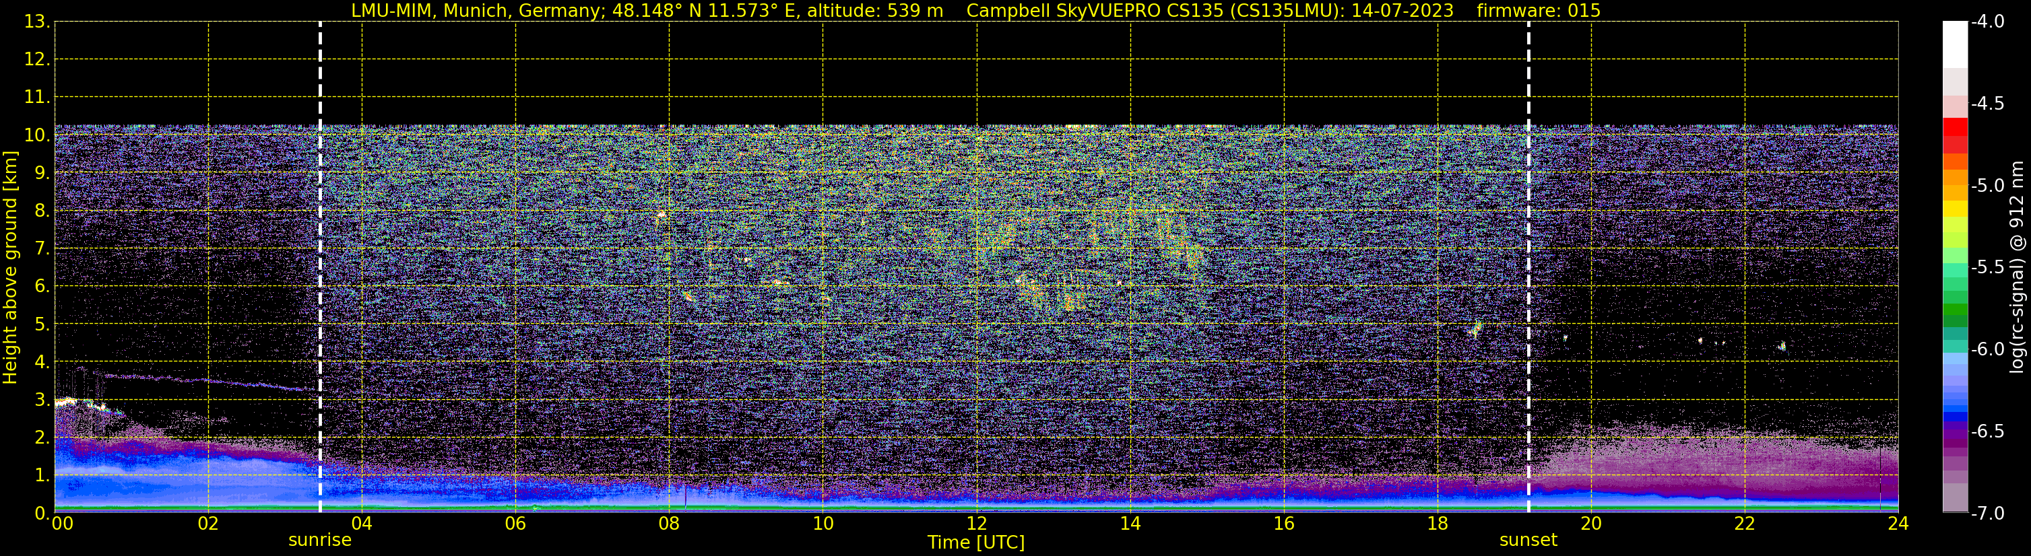Click the '-6.5' colorbar tick label
The image size is (2031, 556).
[x=1988, y=431]
